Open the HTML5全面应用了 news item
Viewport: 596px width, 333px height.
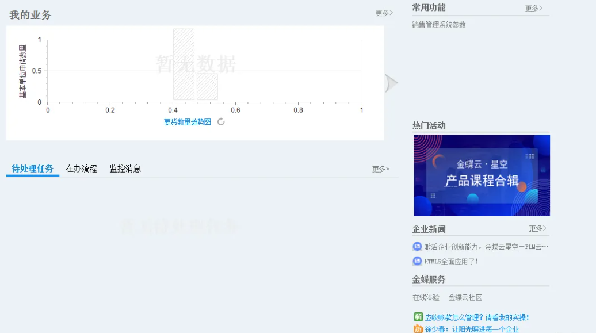click(x=451, y=262)
